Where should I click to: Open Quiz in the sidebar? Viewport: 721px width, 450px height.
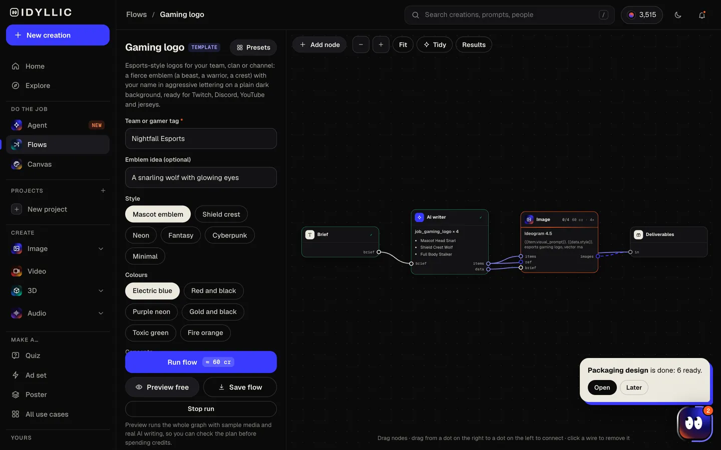click(x=58, y=355)
